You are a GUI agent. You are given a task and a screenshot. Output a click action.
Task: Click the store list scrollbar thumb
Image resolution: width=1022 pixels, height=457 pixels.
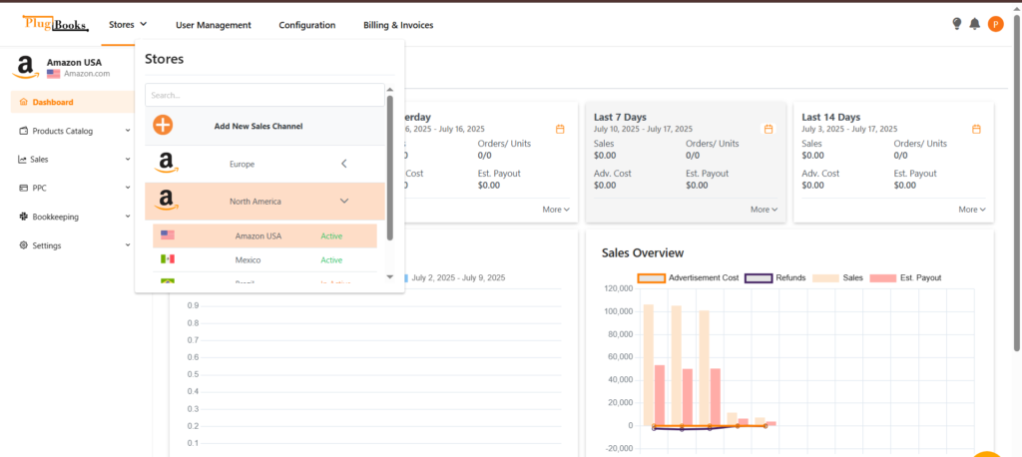[x=390, y=167]
